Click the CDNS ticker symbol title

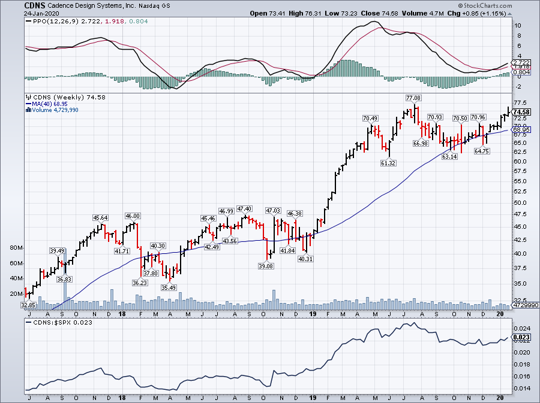pyautogui.click(x=35, y=5)
